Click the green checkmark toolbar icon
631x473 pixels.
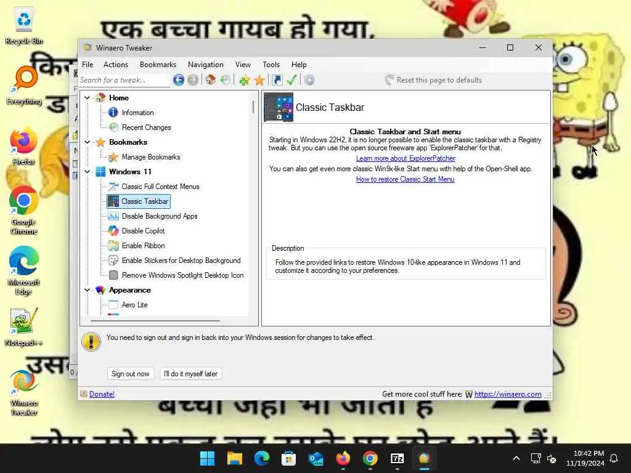[291, 80]
